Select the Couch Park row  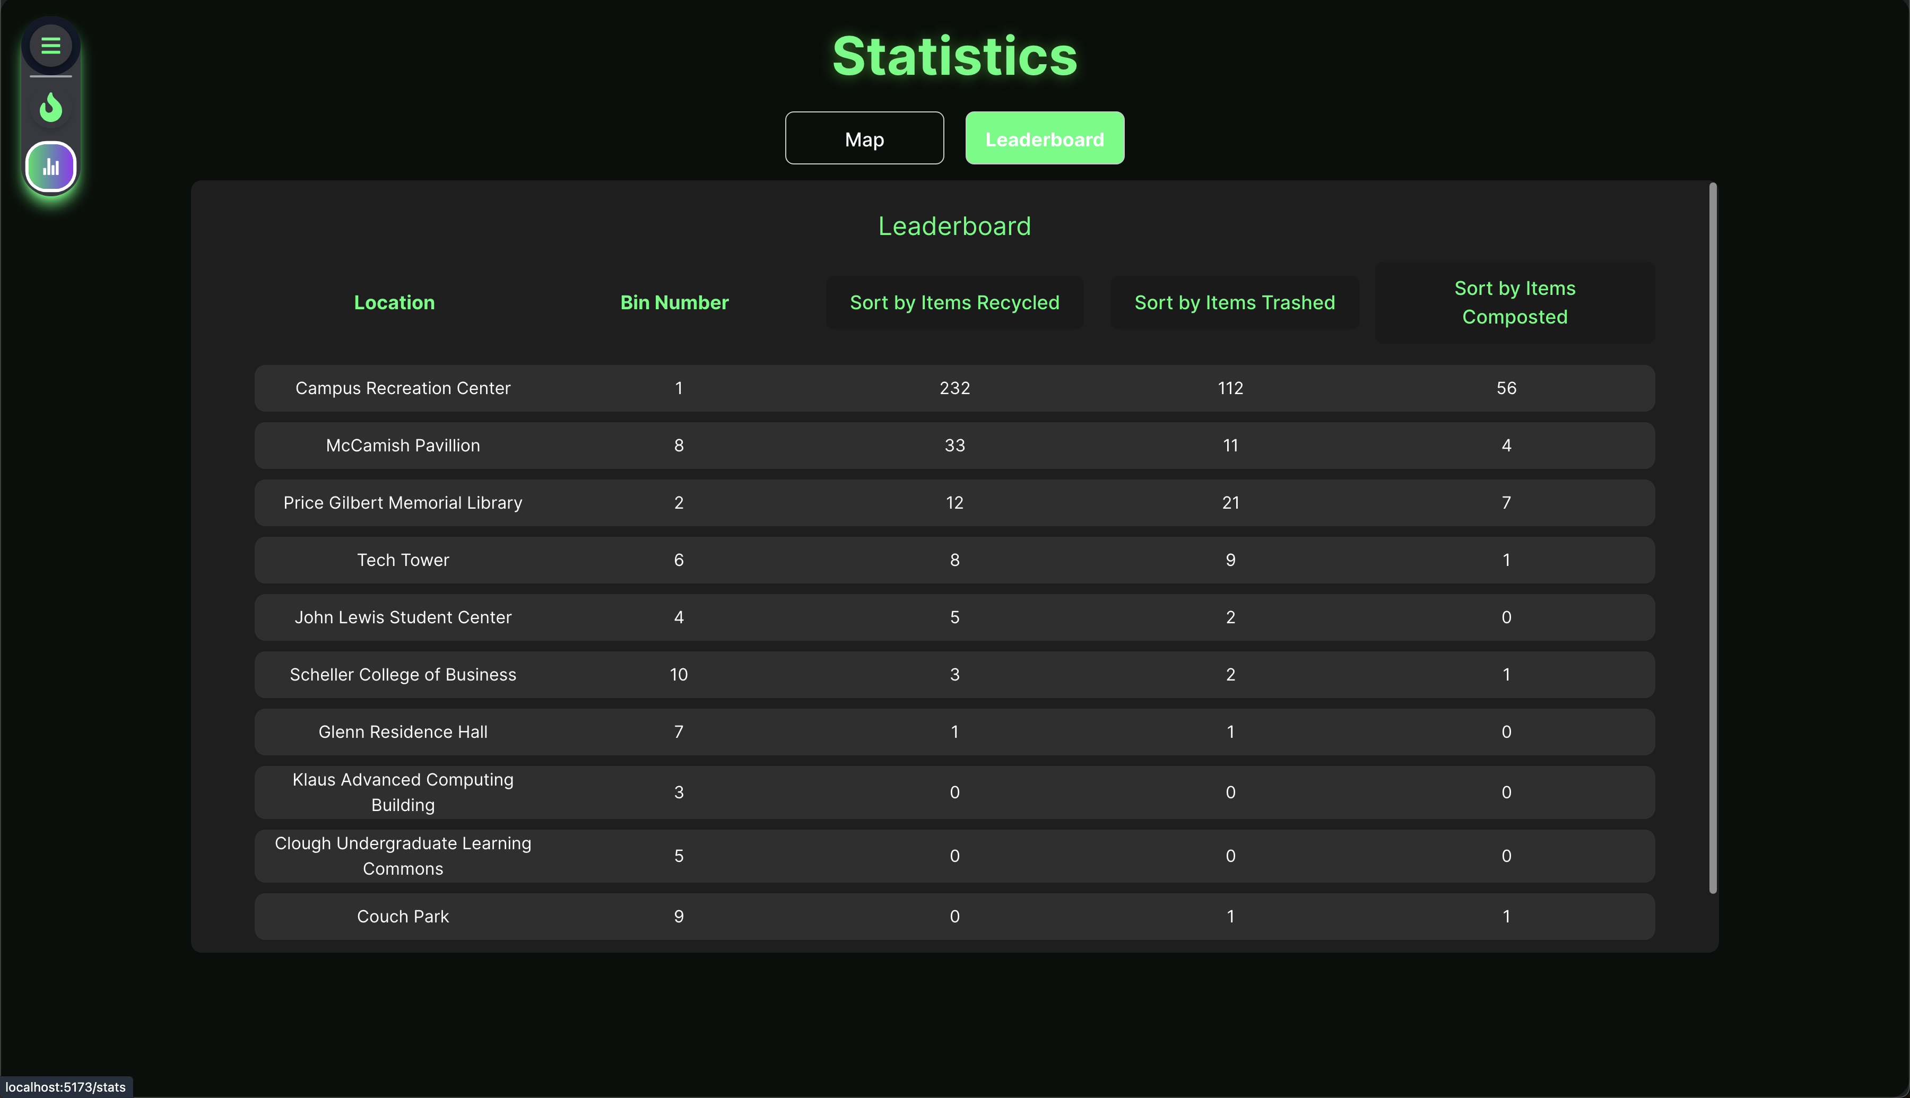403,917
